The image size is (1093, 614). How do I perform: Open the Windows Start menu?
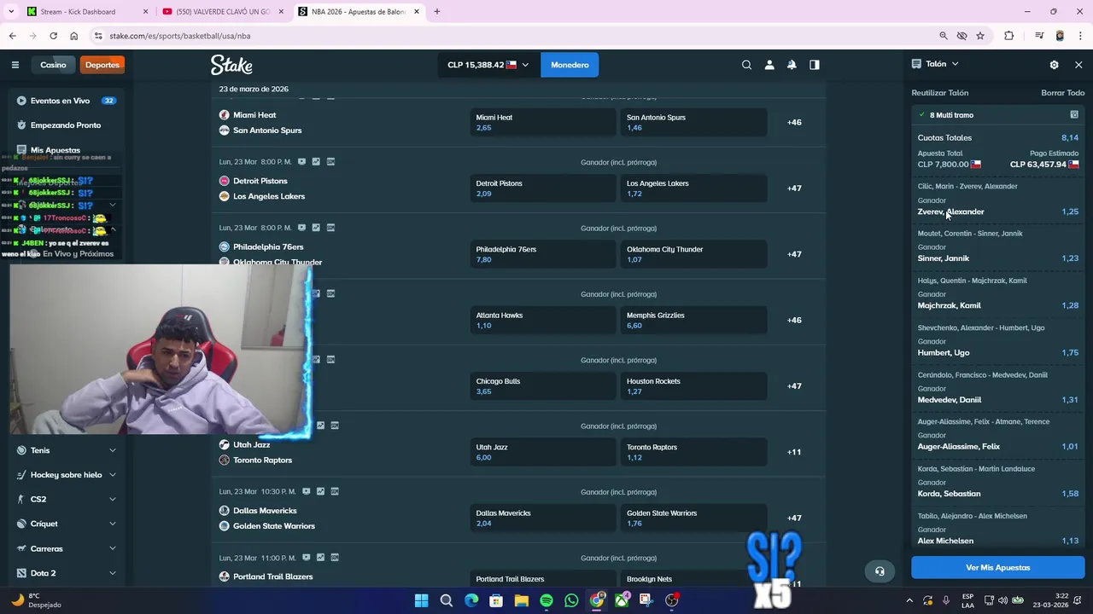click(421, 600)
